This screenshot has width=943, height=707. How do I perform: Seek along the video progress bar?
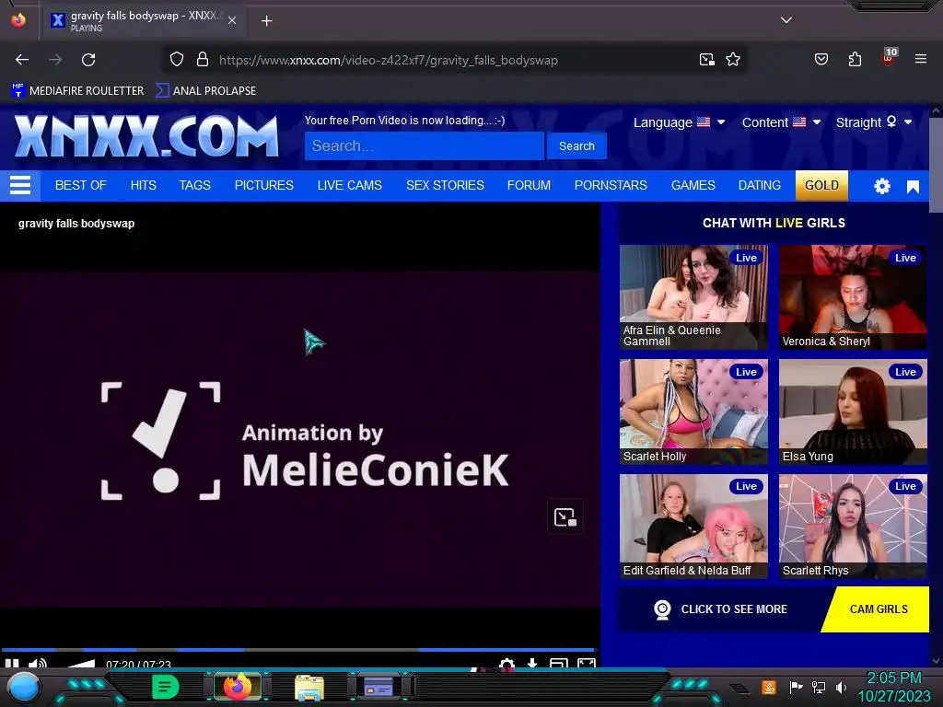(298, 650)
